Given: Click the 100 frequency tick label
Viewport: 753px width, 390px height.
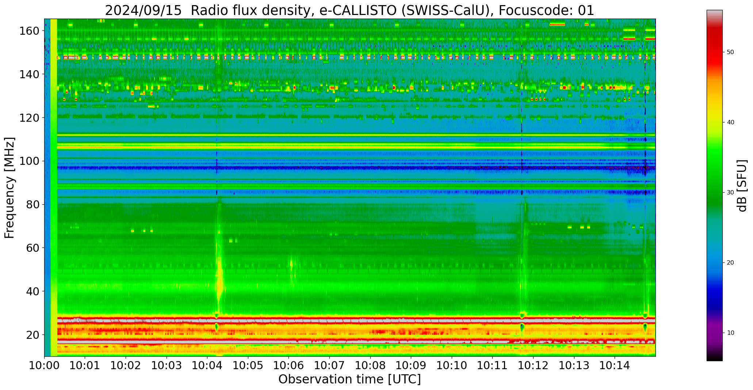Looking at the screenshot, I should pyautogui.click(x=29, y=161).
